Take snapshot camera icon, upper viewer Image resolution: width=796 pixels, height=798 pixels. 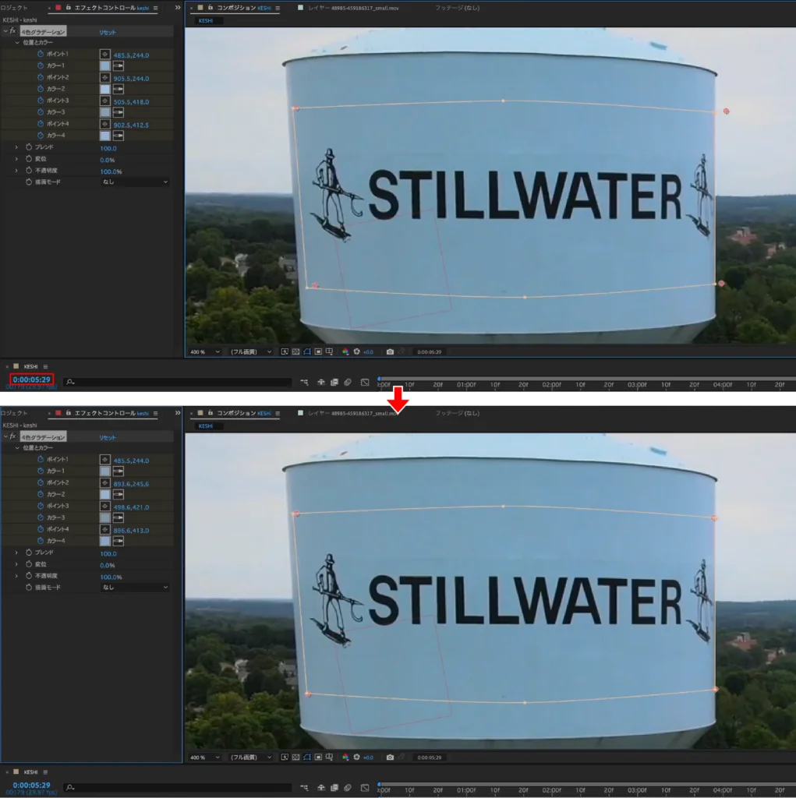coord(390,351)
